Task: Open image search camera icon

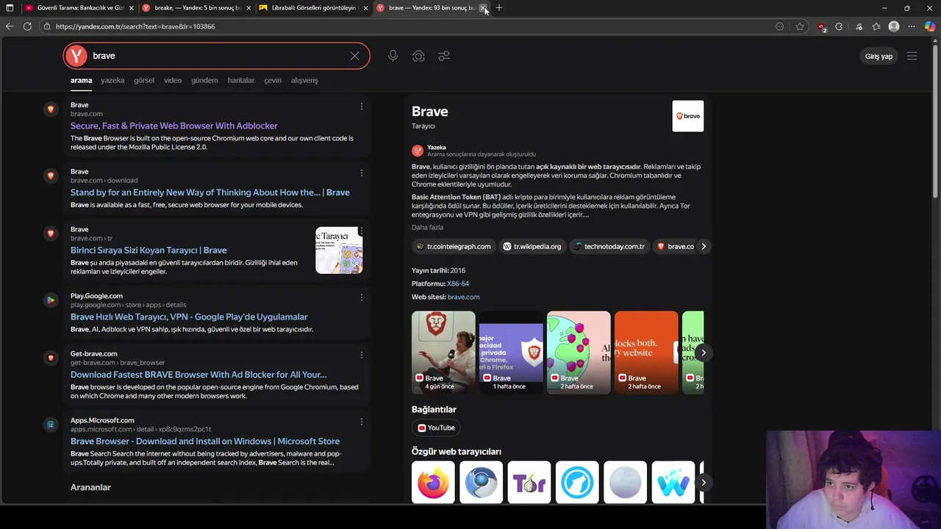Action: pyautogui.click(x=418, y=56)
